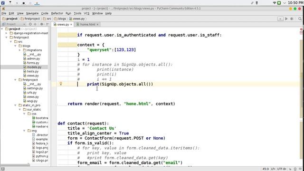Collapse the project root node
304x171 pixels.
click(x=2, y=29)
